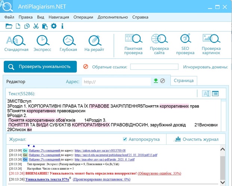This screenshot has width=232, height=186.
Task: Create a new blank document icon
Action: coord(18,26)
